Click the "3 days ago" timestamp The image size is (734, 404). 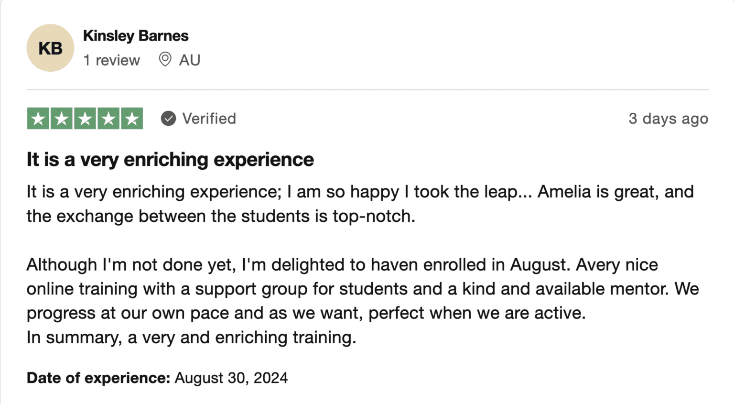pyautogui.click(x=668, y=119)
